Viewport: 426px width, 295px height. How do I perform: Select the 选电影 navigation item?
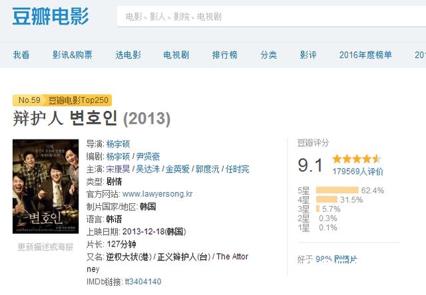click(x=128, y=55)
